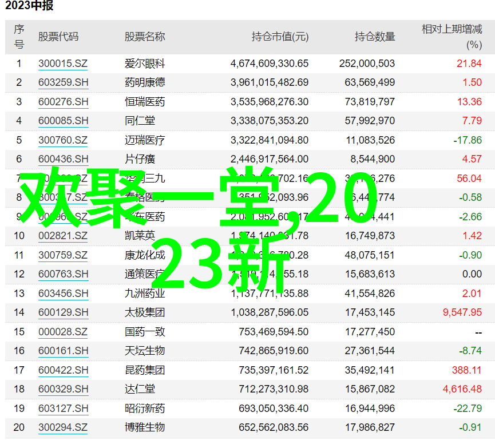Click the 300759.SZ code link
This screenshot has width=495, height=444.
63,255
